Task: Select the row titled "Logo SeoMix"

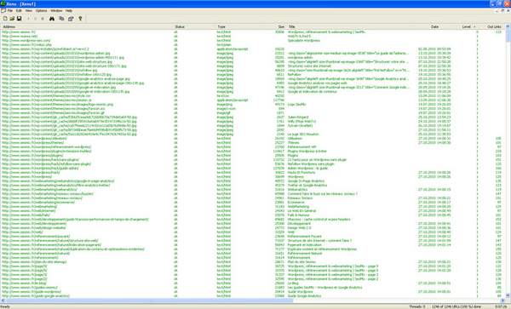Action: (x=253, y=105)
